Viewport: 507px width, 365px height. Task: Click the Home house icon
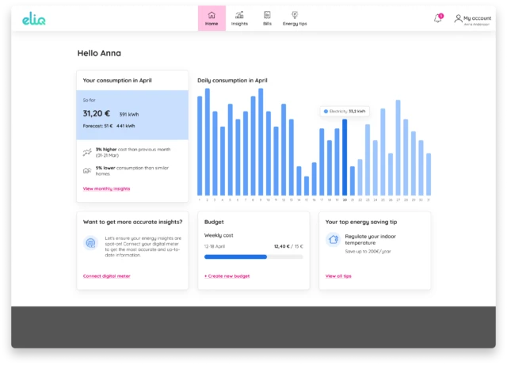tap(212, 15)
